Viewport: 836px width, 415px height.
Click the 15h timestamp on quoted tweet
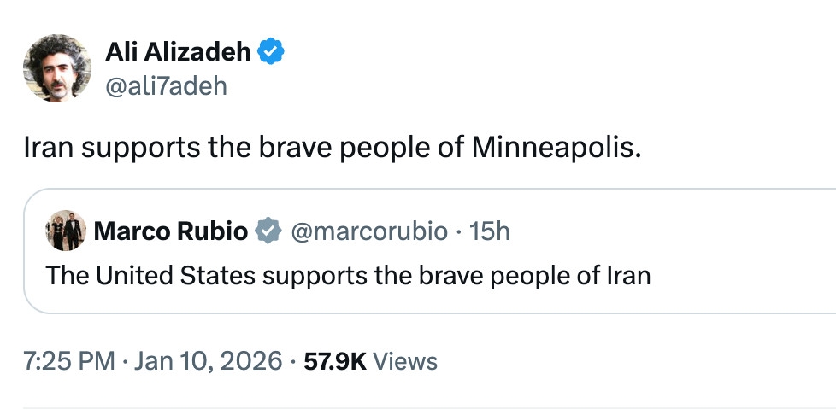(490, 231)
